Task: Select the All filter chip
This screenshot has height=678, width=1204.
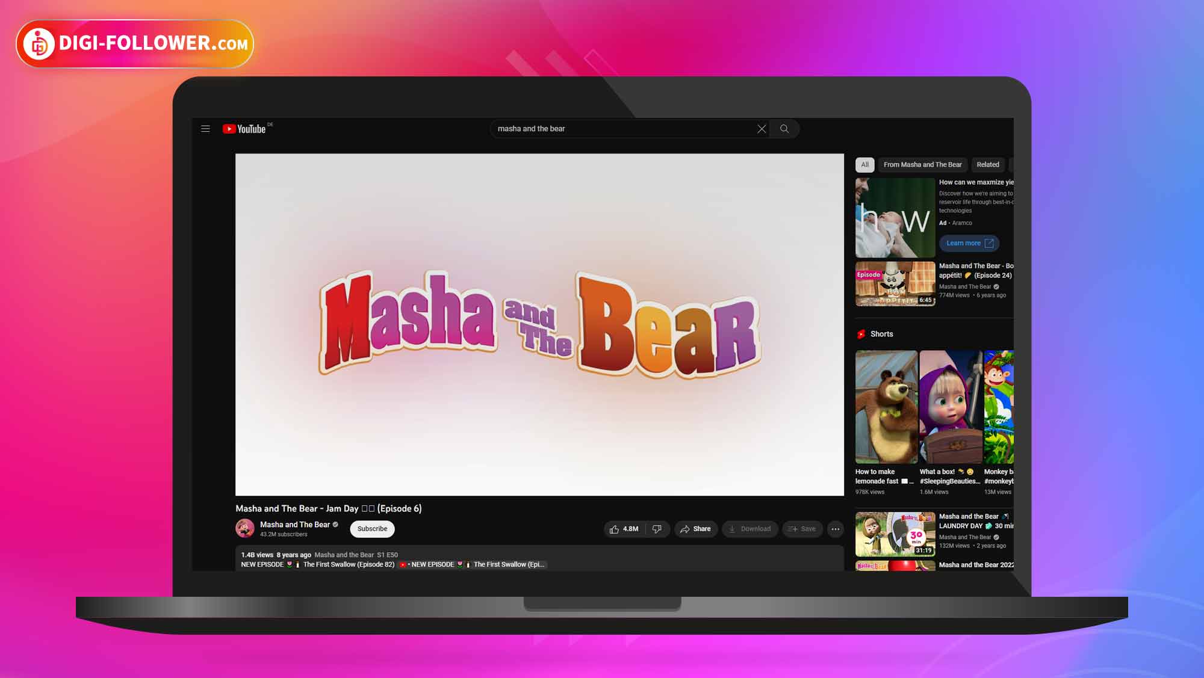Action: click(x=864, y=165)
